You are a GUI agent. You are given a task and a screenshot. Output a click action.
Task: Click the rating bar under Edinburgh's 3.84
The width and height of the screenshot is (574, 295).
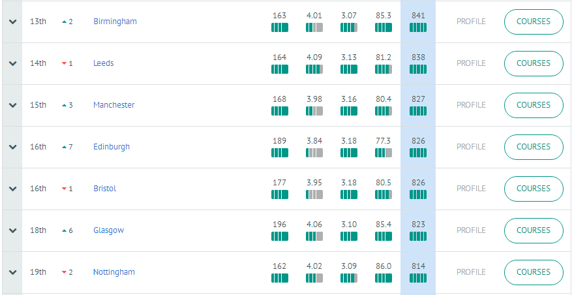click(314, 153)
